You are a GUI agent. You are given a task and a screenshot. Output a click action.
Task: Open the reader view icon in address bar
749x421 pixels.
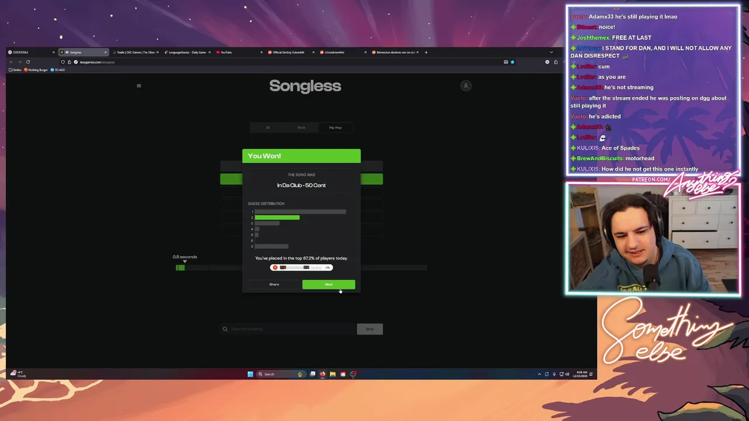506,62
